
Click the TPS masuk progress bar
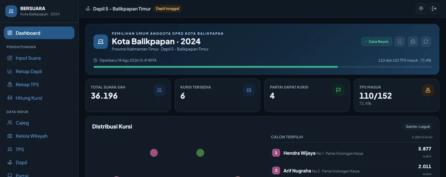[x=262, y=67]
